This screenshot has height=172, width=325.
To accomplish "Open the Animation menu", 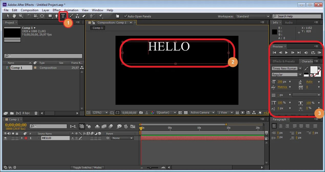I will coord(71,10).
